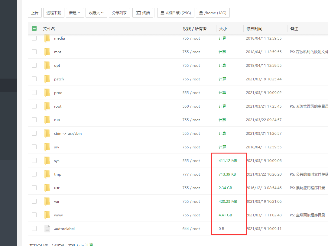Click the root directory (根目录) disk icon

(162, 13)
